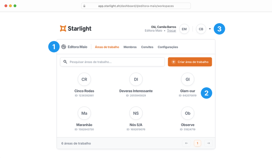Open the Nós S/A NS avatar
Viewport: 272px width, 158px height.
pyautogui.click(x=136, y=113)
